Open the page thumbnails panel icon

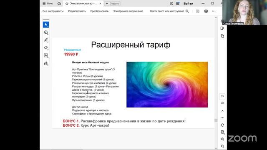(222, 36)
